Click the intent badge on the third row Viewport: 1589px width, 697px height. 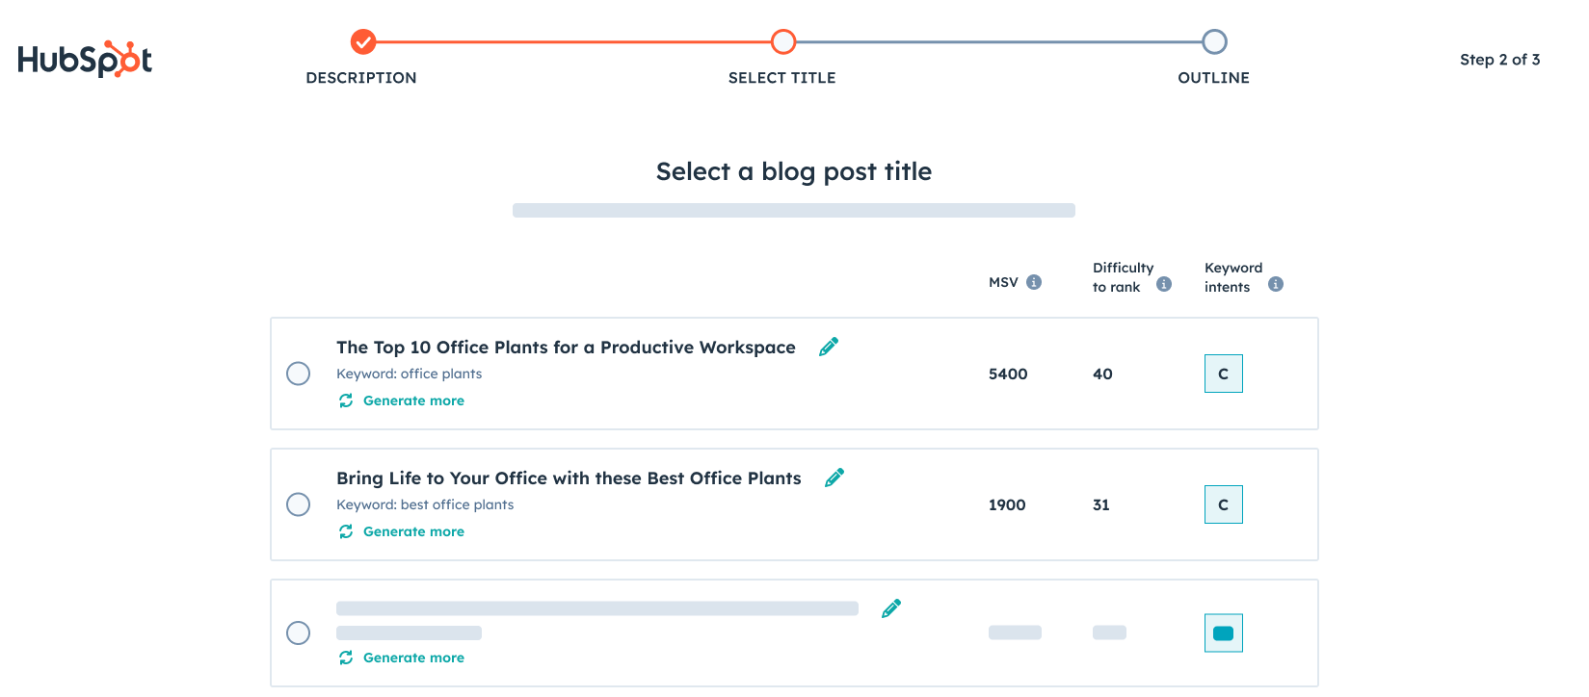[x=1223, y=632]
